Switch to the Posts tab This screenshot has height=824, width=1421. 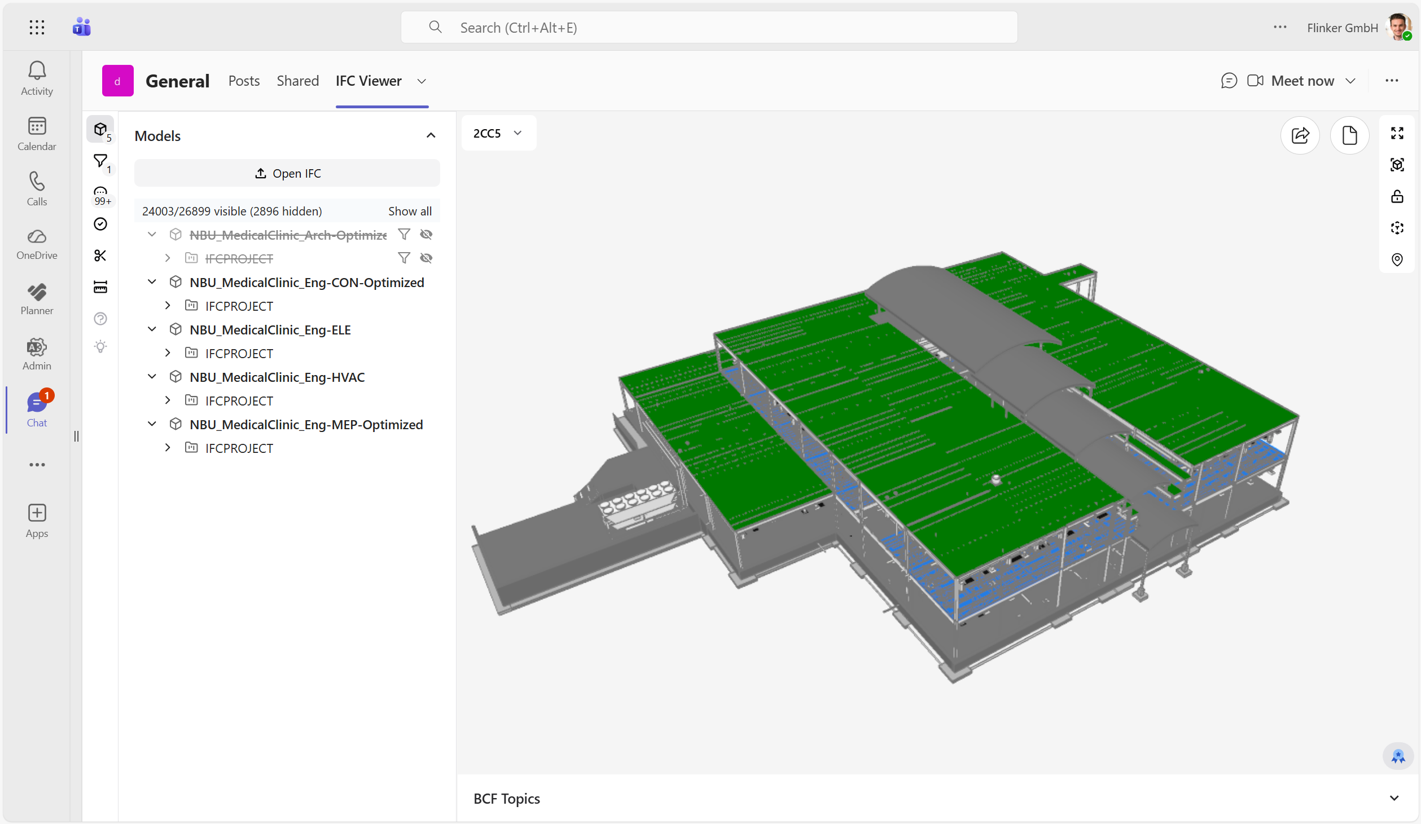pyautogui.click(x=243, y=81)
